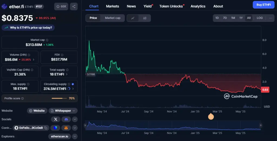
Task: Click the 0.83 current price label
Action: pyautogui.click(x=265, y=90)
